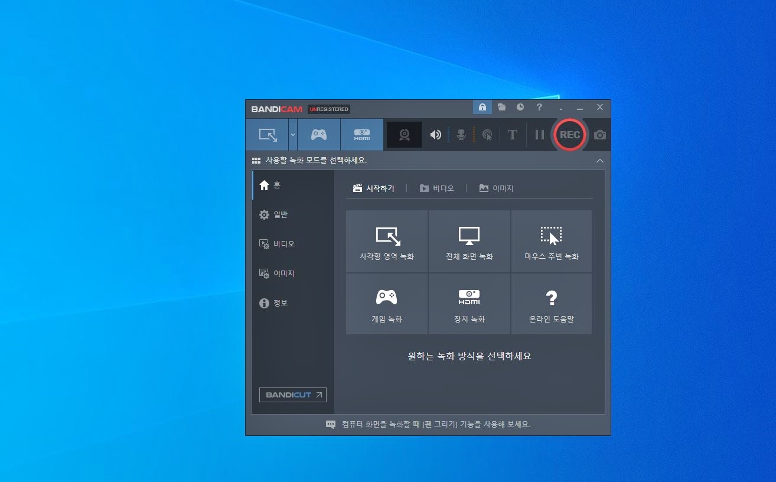Toggle microphone recording icon
Screen dimensions: 776x482
(461, 135)
